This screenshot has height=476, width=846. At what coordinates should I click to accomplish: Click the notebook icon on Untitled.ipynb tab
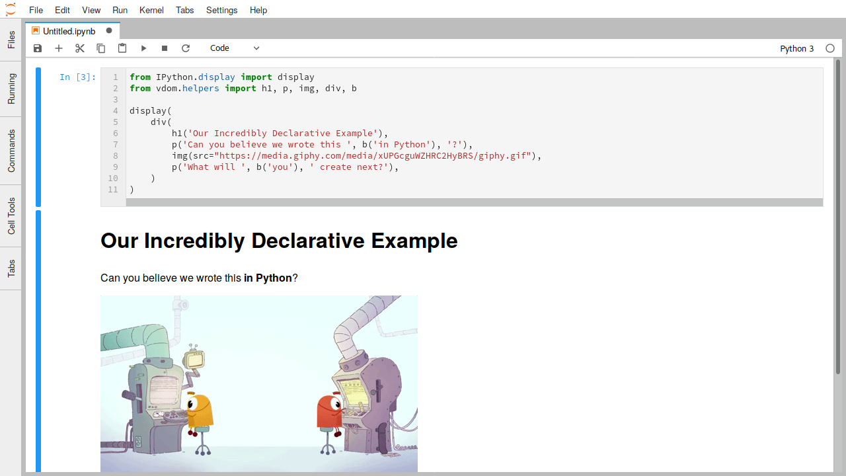[36, 30]
